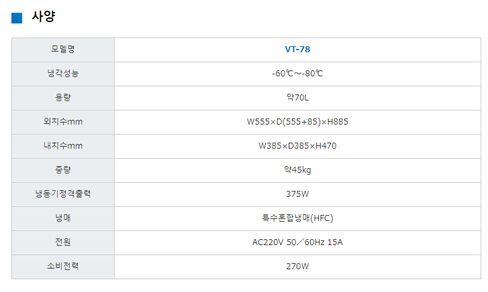Select the -60℃~-80℃ cooling value

297,73
